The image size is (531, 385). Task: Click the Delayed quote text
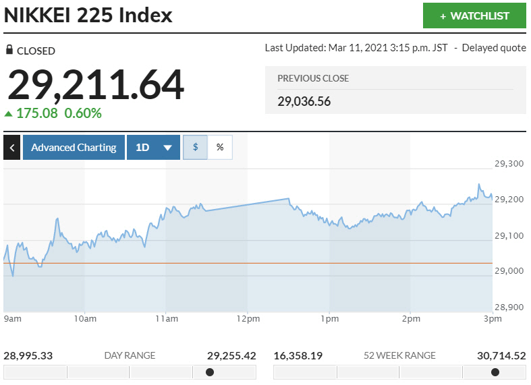(x=495, y=48)
